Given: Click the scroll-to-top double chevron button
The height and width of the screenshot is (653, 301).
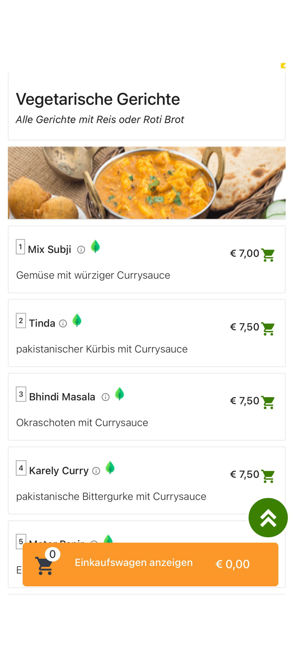Looking at the screenshot, I should click(268, 518).
